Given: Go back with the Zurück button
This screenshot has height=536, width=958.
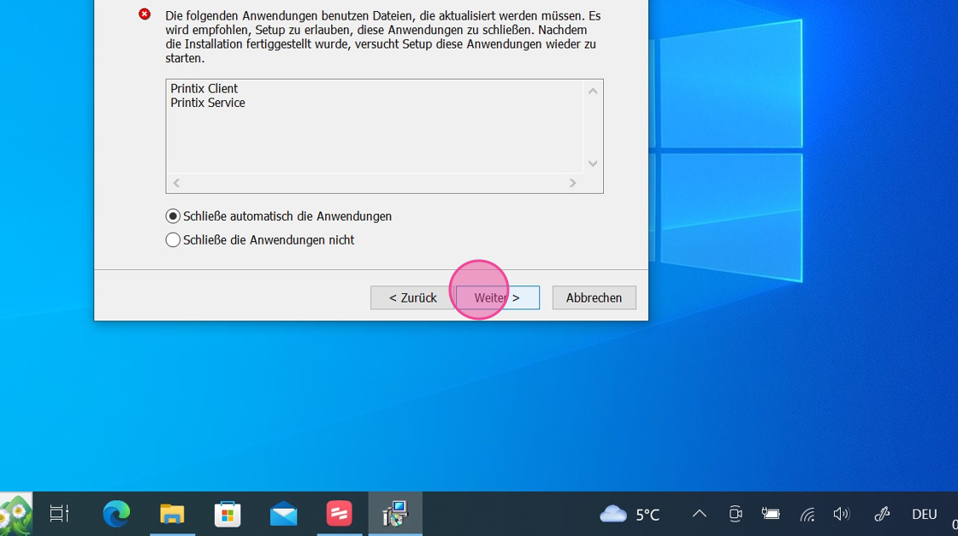Looking at the screenshot, I should (412, 297).
